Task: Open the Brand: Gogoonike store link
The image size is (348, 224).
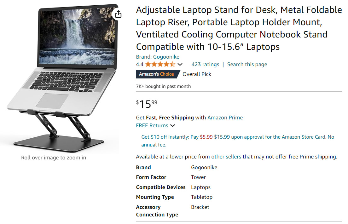Action: (158, 57)
